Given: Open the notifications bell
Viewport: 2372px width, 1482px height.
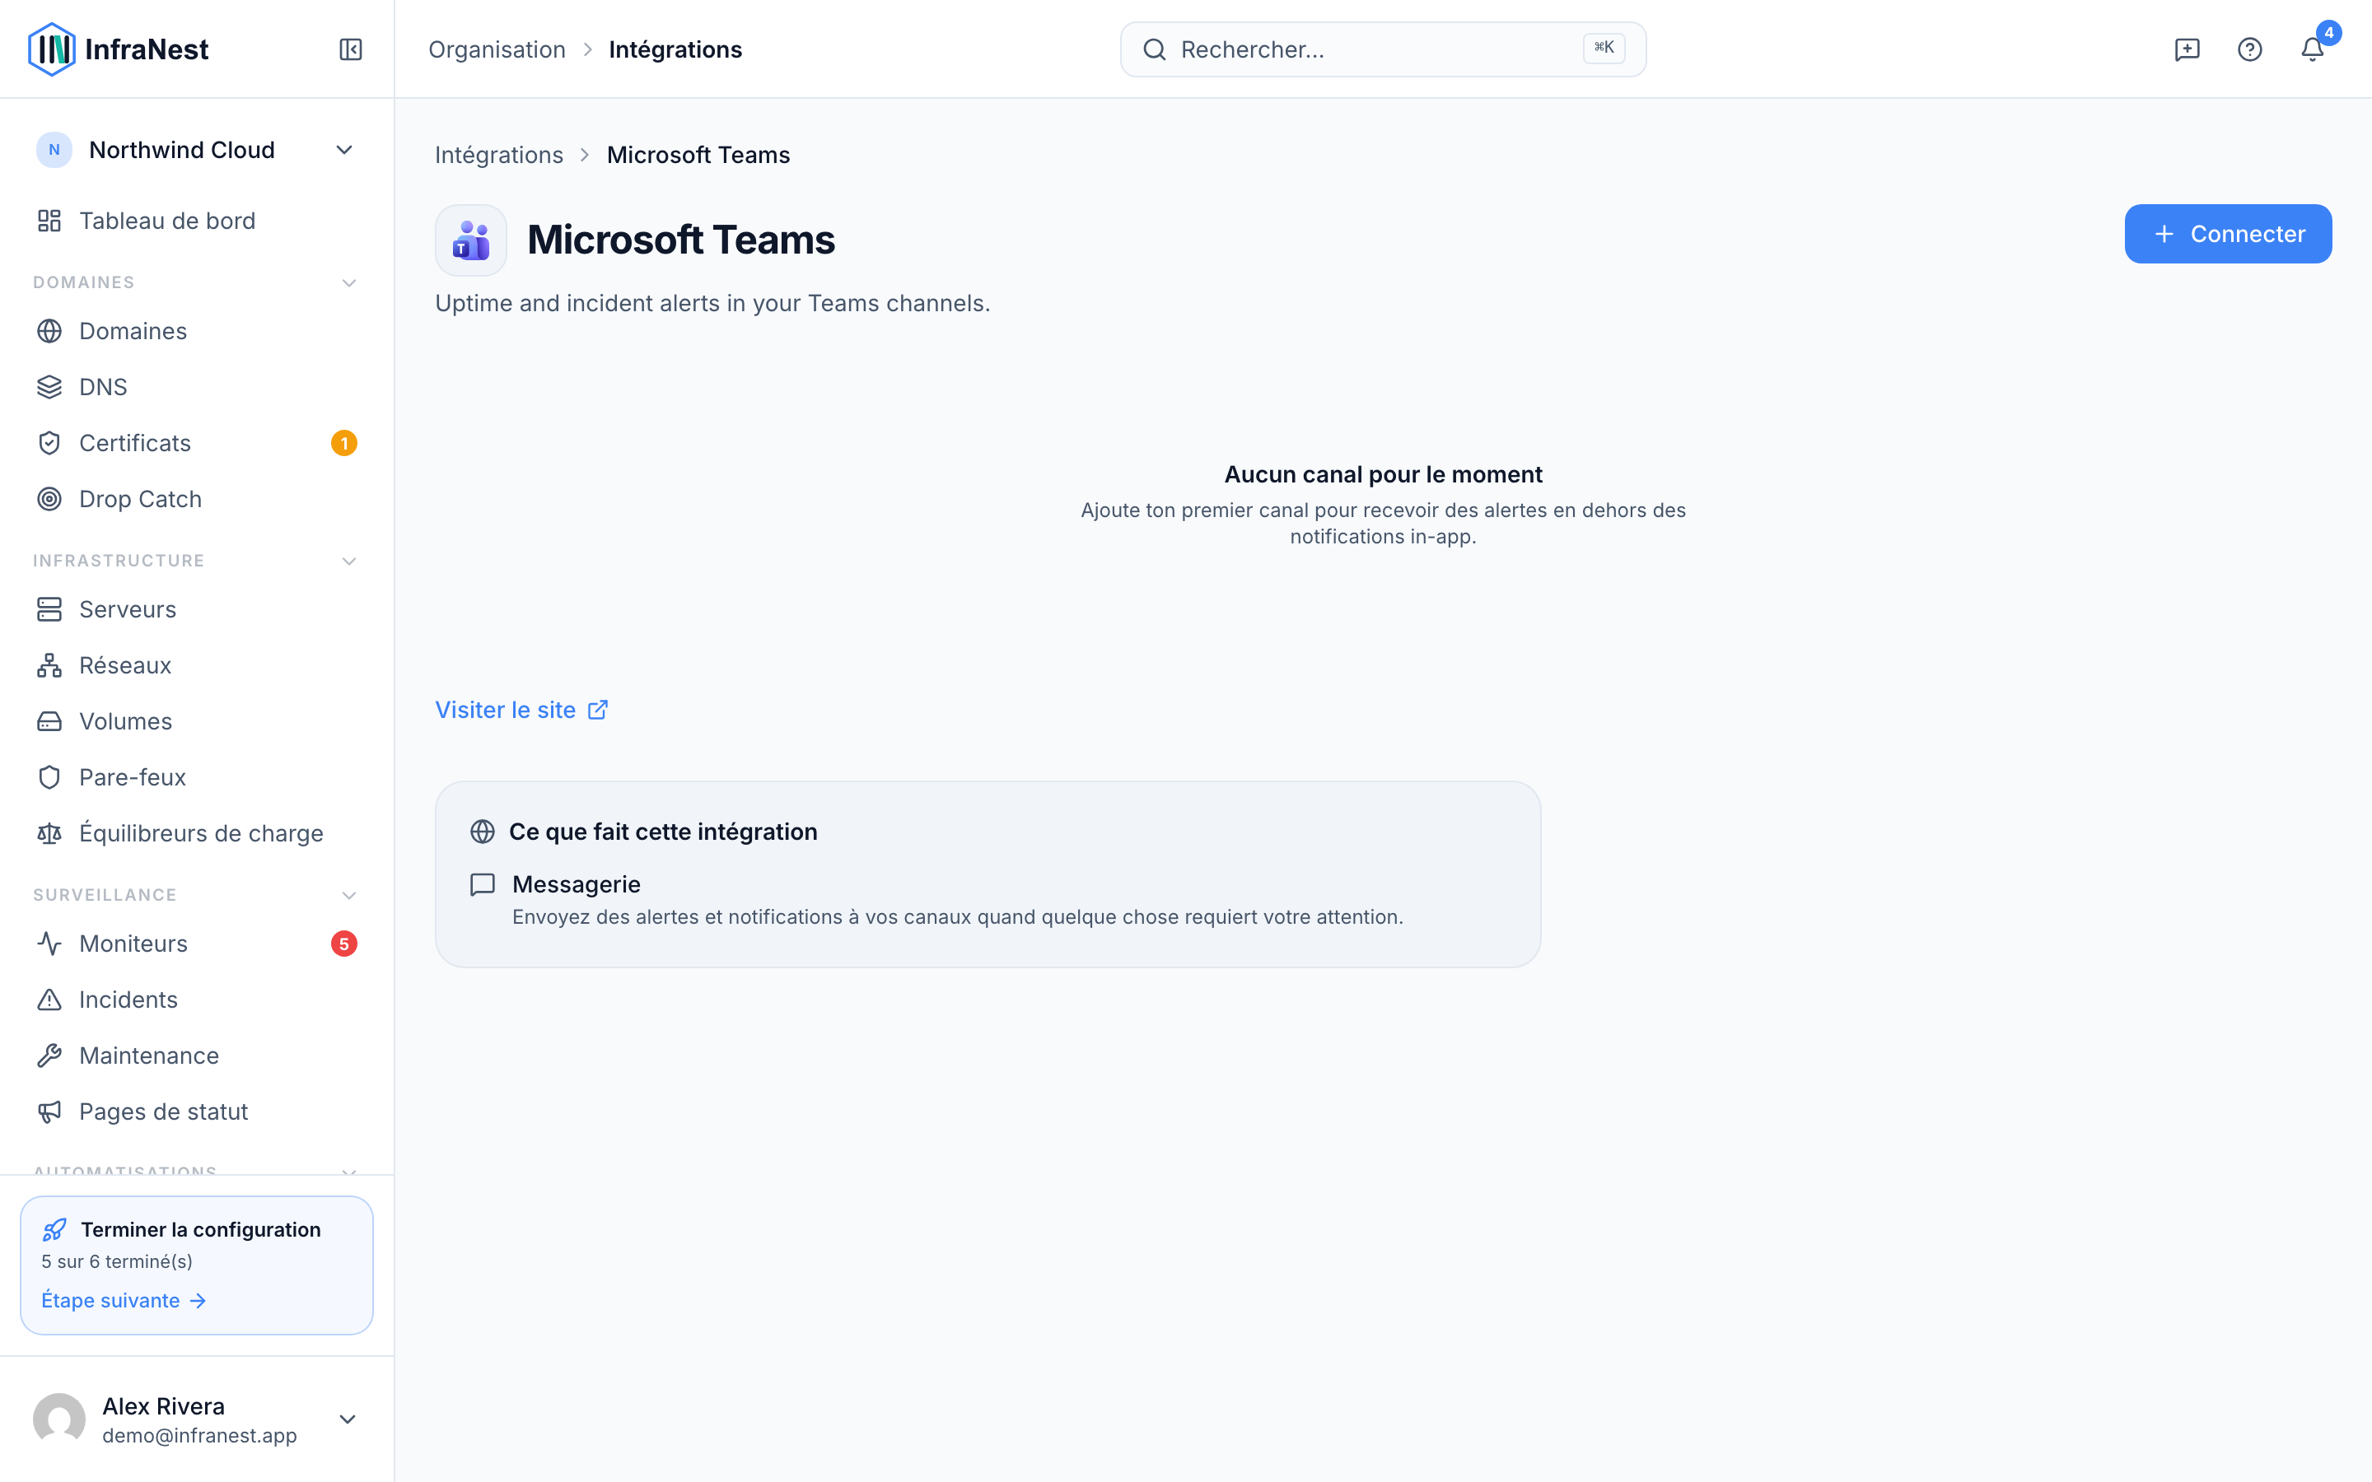Looking at the screenshot, I should (x=2312, y=49).
